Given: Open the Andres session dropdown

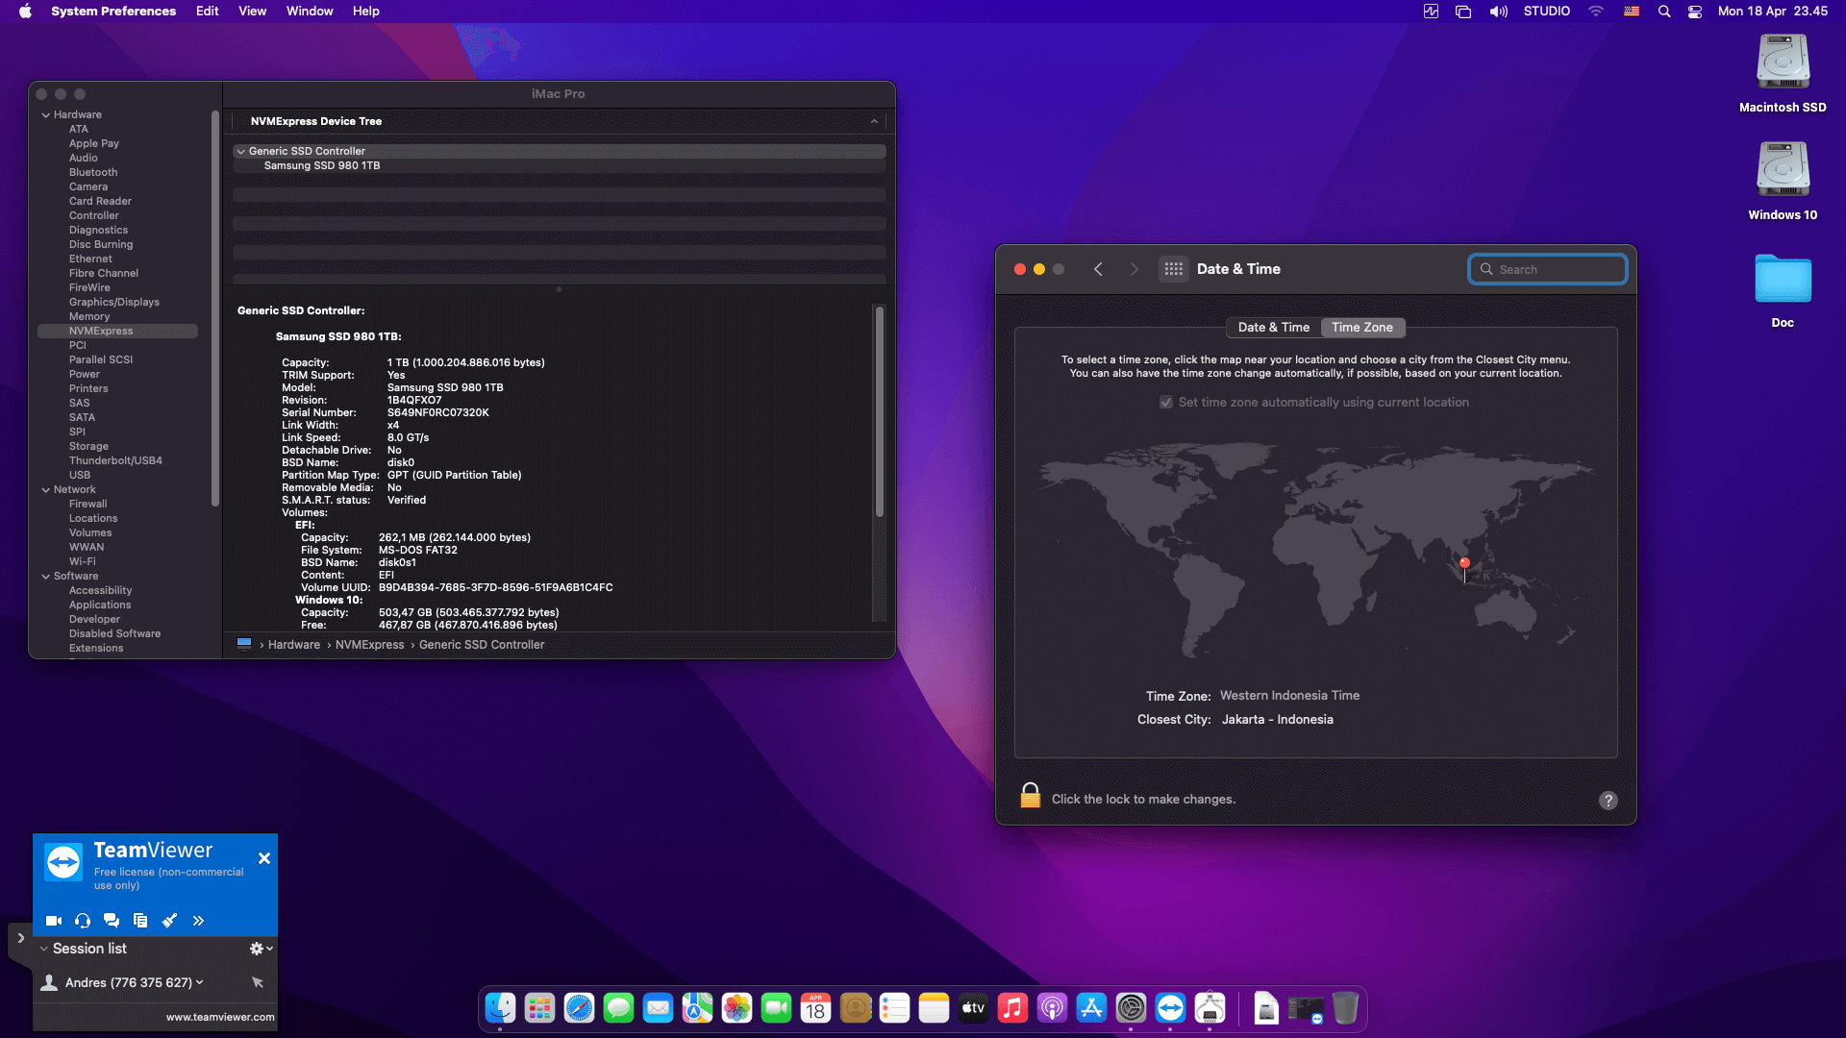Looking at the screenshot, I should click(x=199, y=982).
